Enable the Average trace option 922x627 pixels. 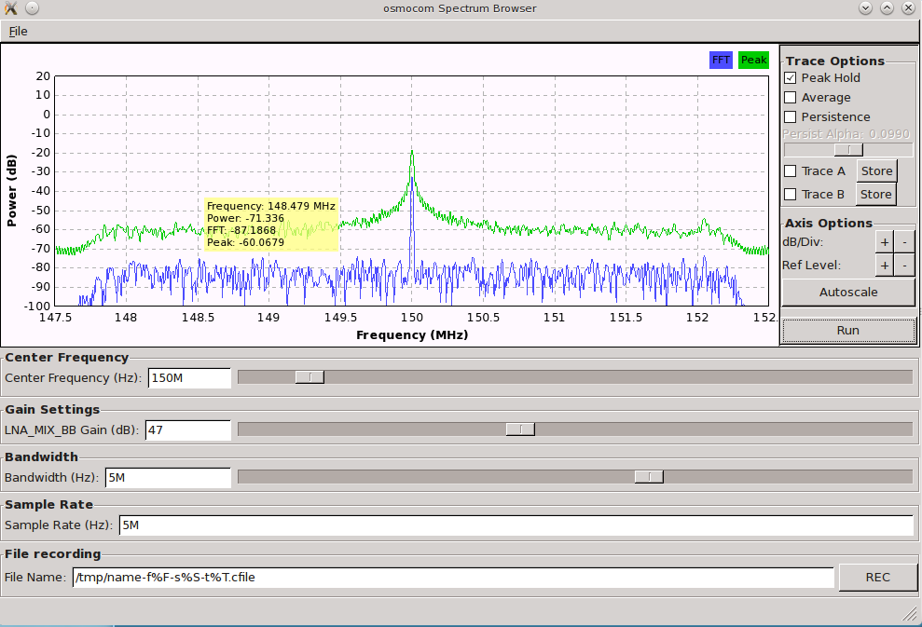[791, 98]
